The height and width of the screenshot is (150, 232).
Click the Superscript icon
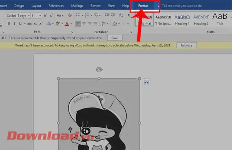click(41, 23)
